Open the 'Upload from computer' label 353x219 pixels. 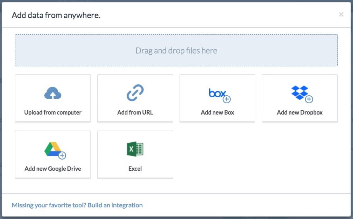53,112
